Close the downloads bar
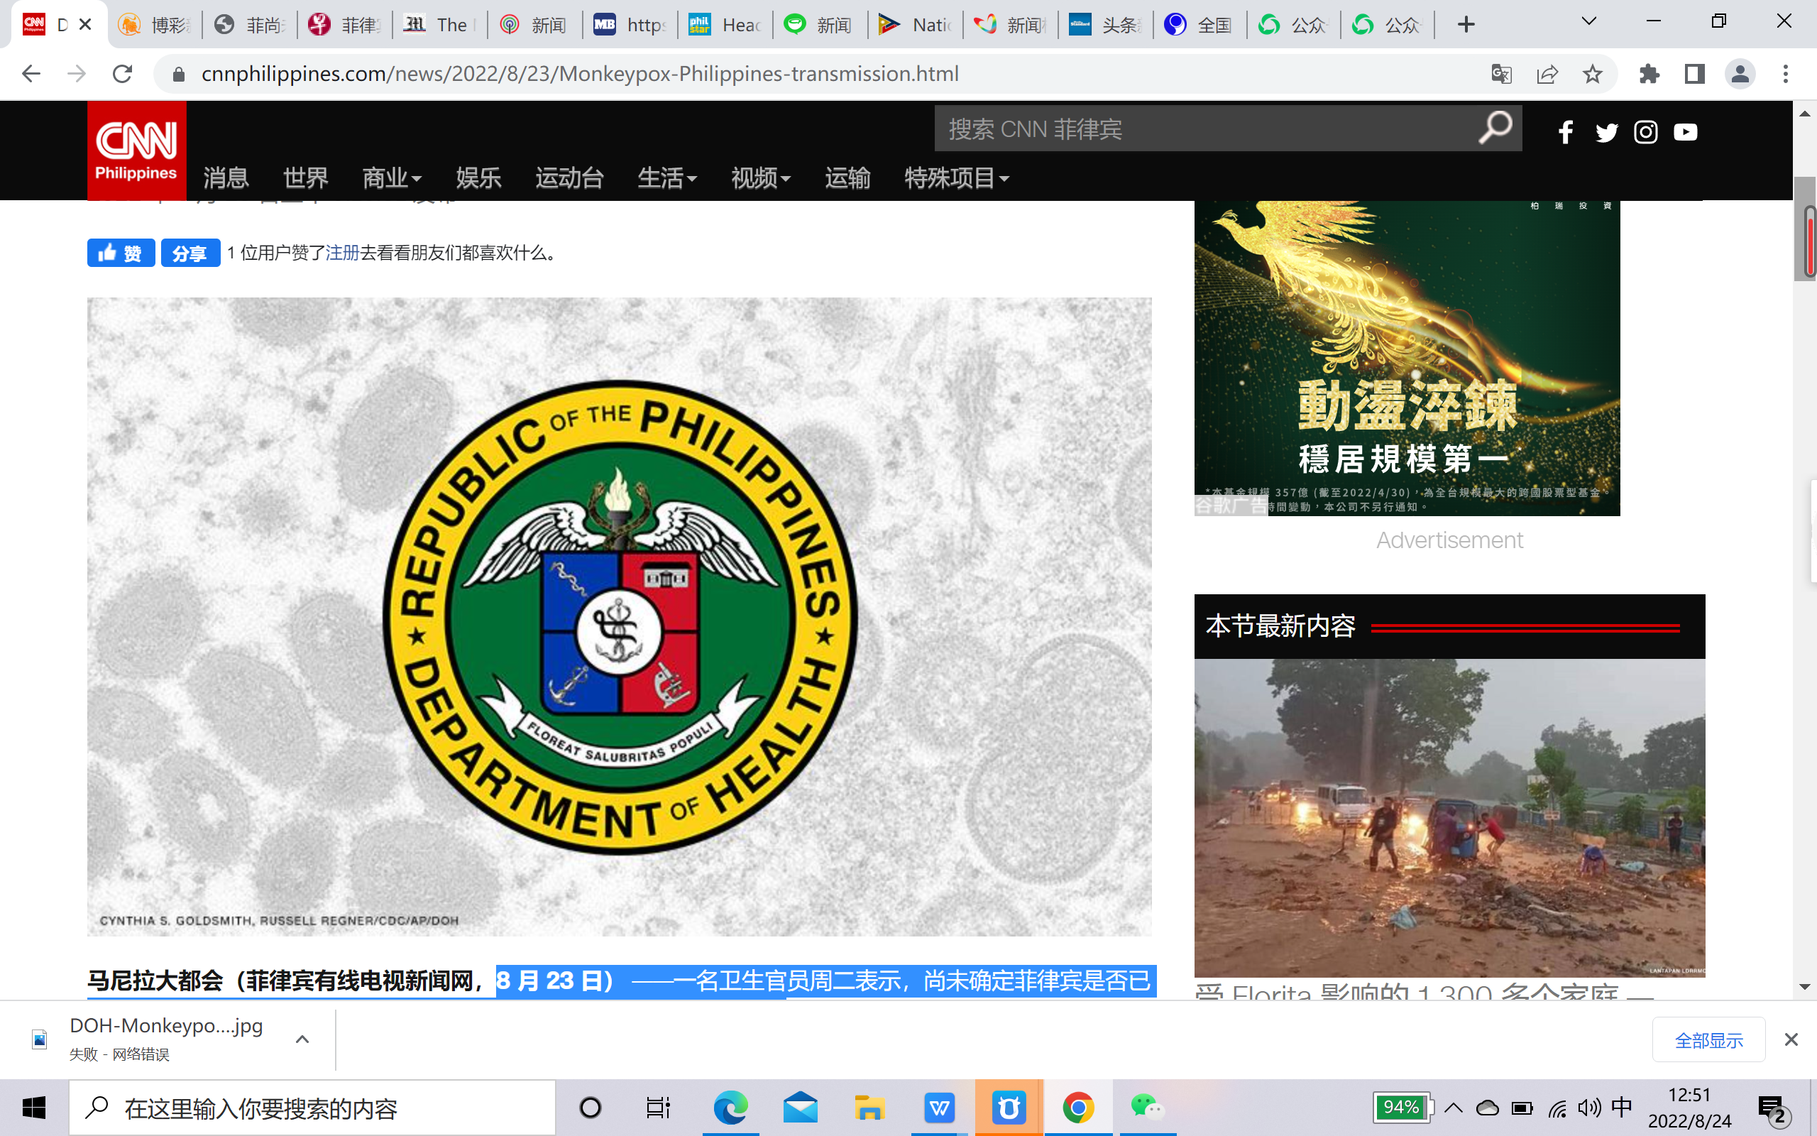The image size is (1817, 1136). 1791,1040
